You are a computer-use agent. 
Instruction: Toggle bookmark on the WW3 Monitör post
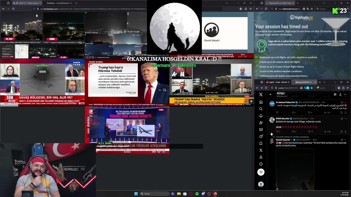coord(341,132)
